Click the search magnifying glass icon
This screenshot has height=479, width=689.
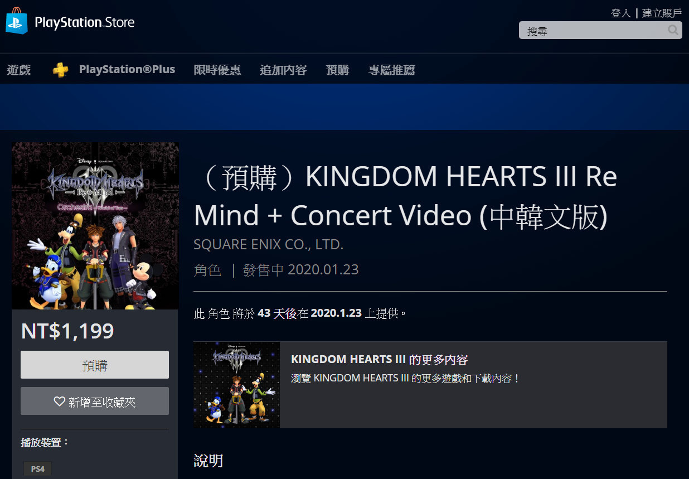[x=673, y=30]
